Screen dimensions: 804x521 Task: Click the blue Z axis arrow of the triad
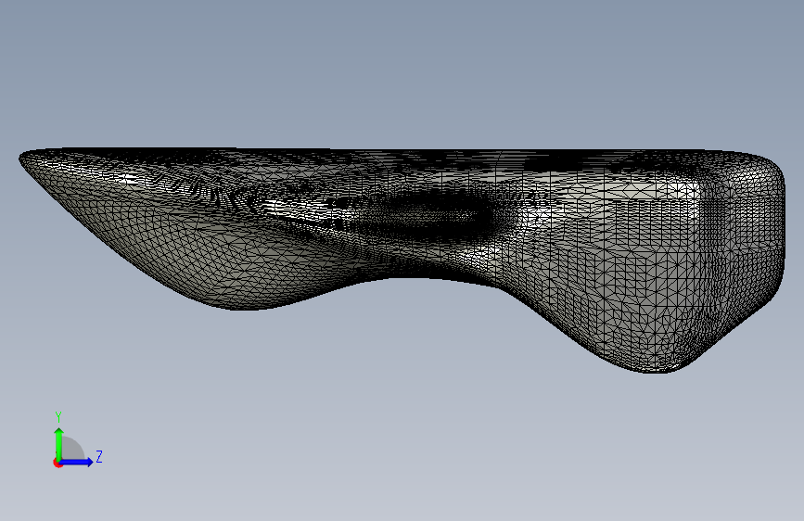(x=77, y=462)
